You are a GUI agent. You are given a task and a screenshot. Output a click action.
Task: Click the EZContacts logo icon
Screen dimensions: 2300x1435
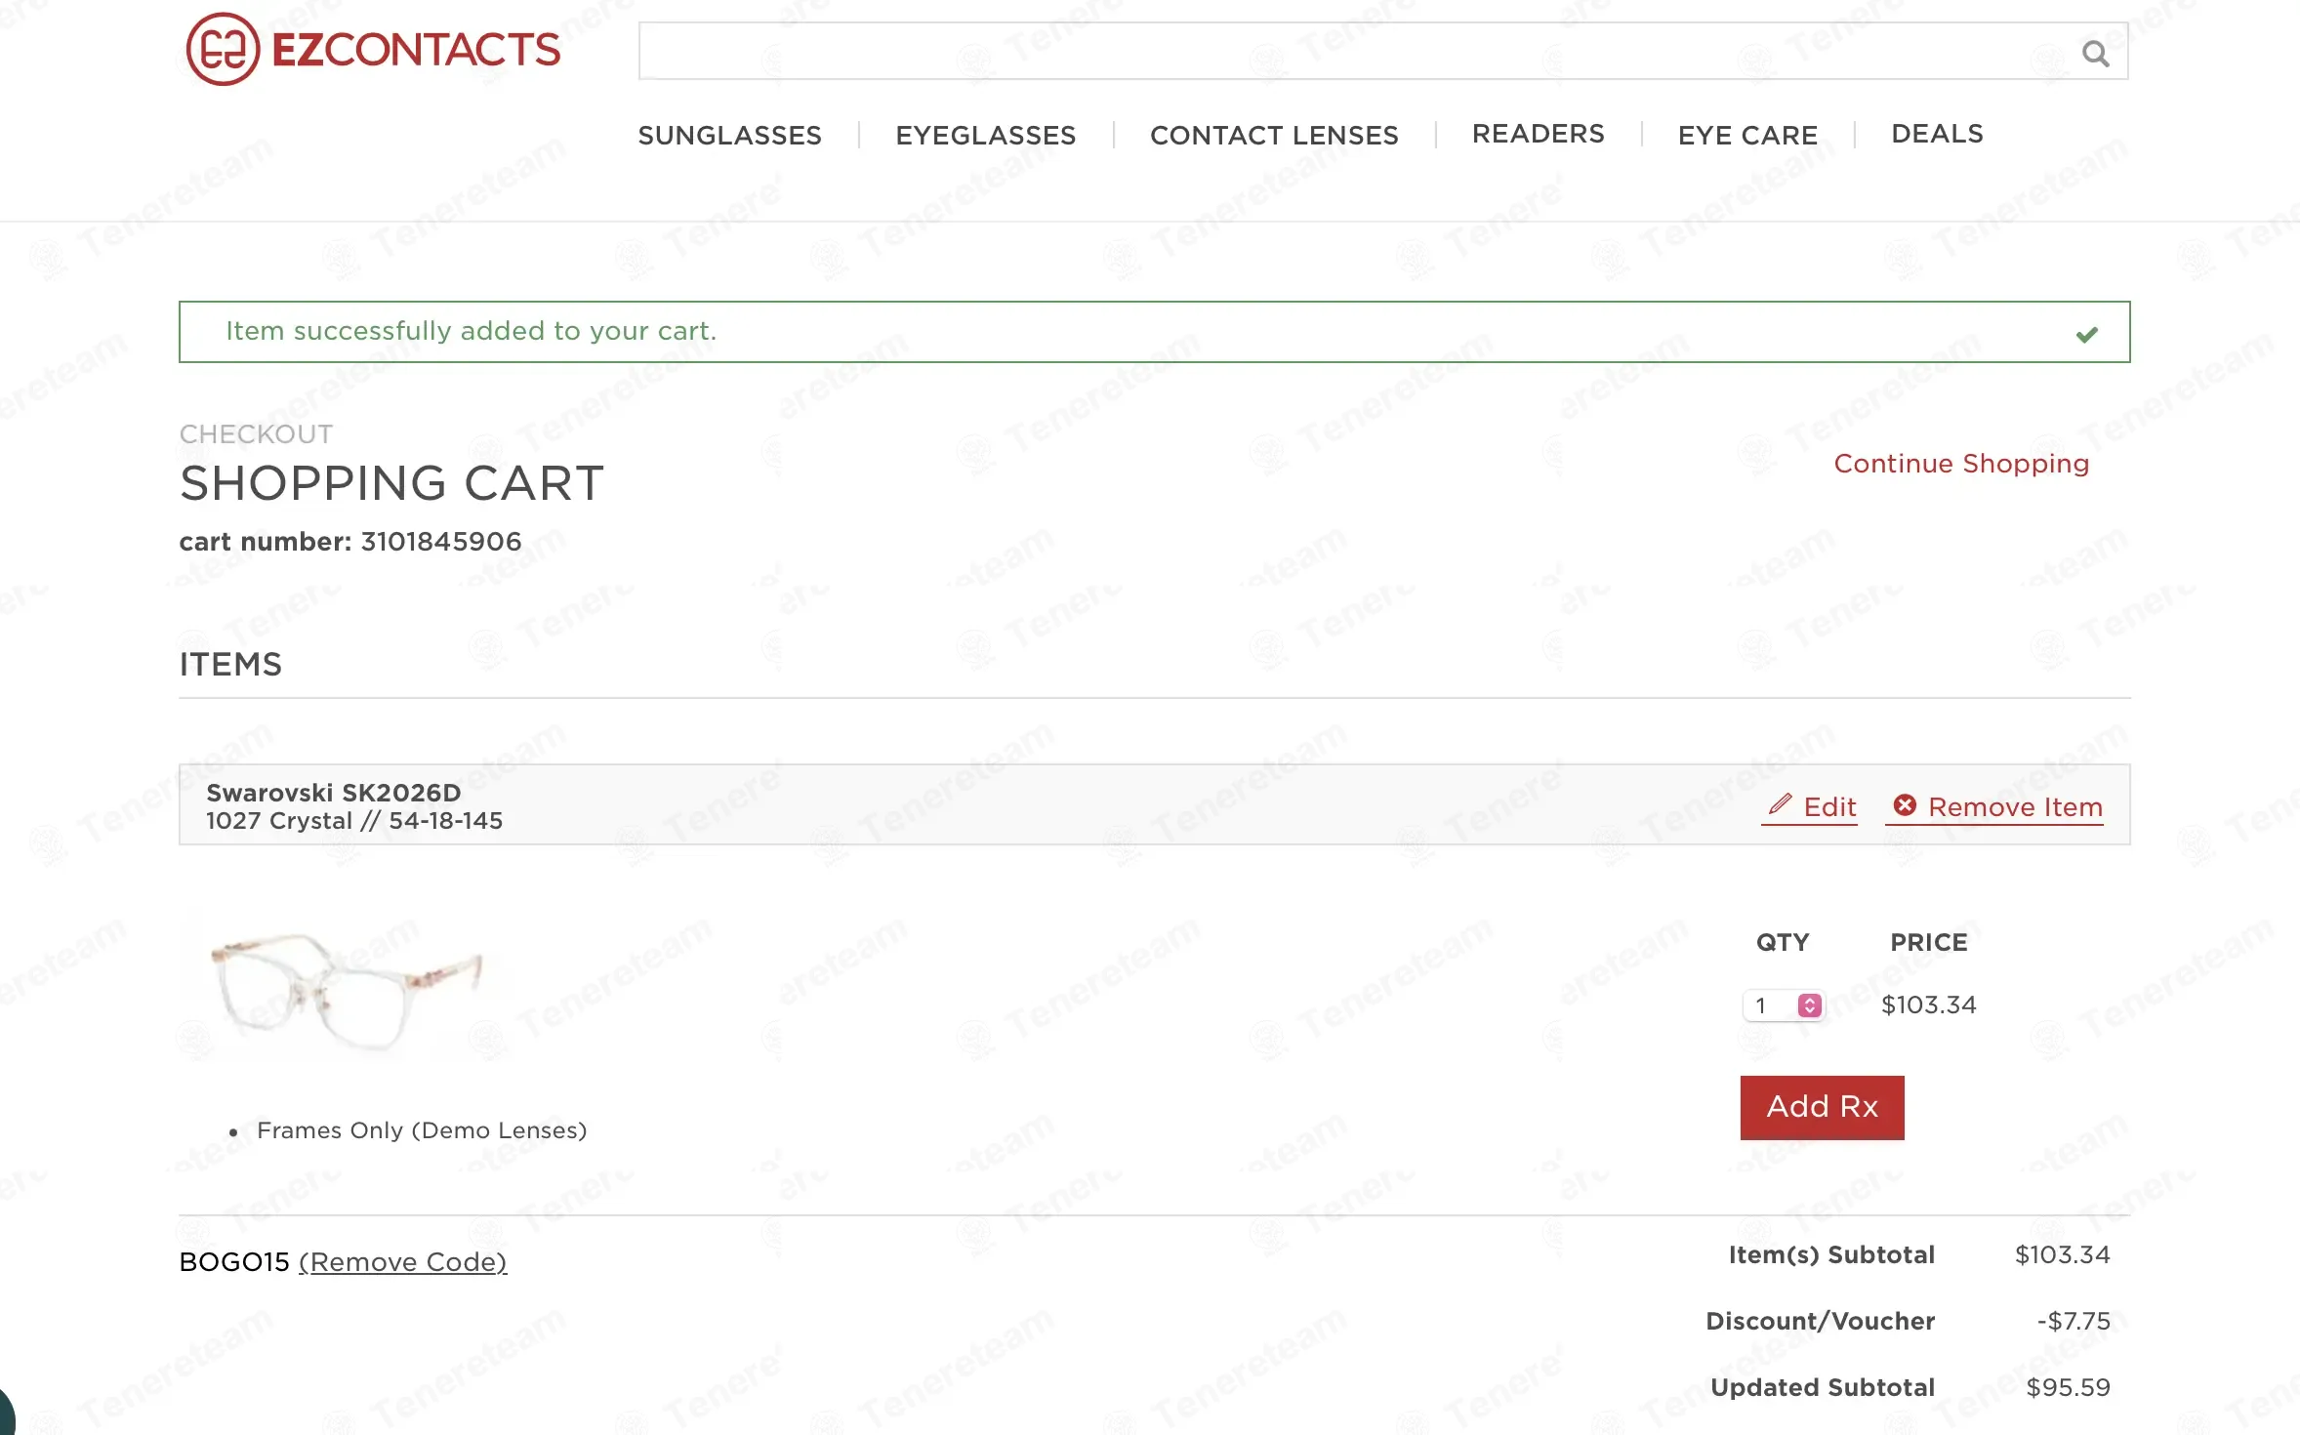tap(223, 50)
